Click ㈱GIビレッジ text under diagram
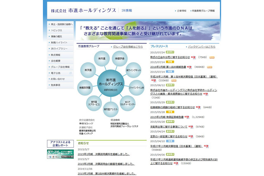The width and height of the screenshot is (264, 176). pyautogui.click(x=86, y=124)
